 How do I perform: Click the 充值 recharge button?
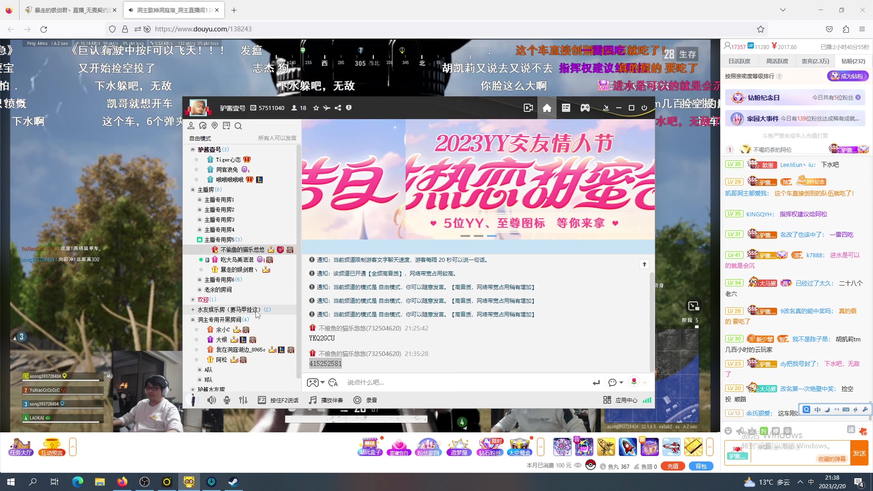(x=673, y=466)
